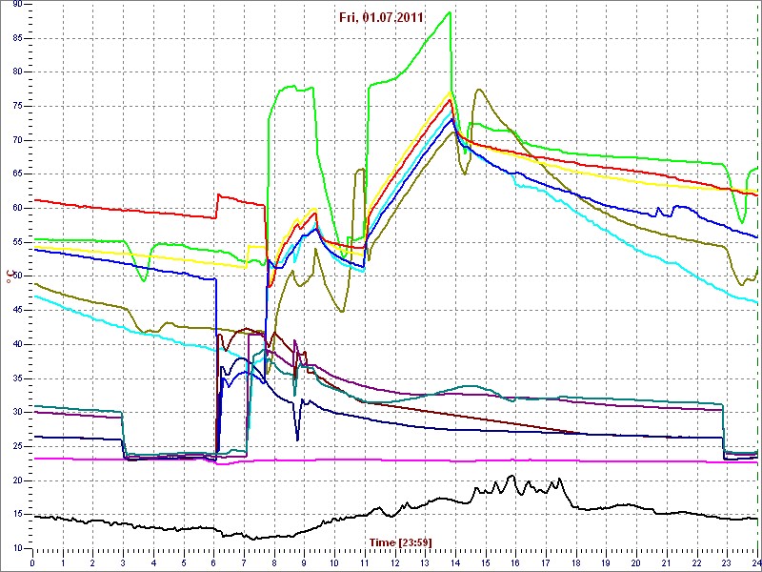Click hour 3 on the time axis

coord(123,563)
